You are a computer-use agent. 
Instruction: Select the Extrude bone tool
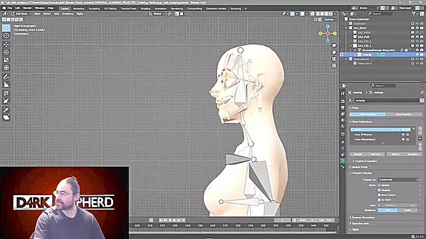tap(6, 110)
